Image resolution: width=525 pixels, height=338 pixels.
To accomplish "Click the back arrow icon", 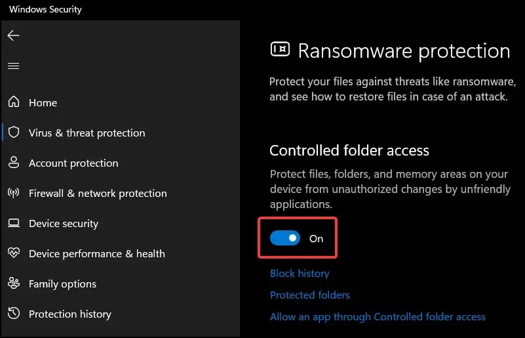I will point(13,35).
